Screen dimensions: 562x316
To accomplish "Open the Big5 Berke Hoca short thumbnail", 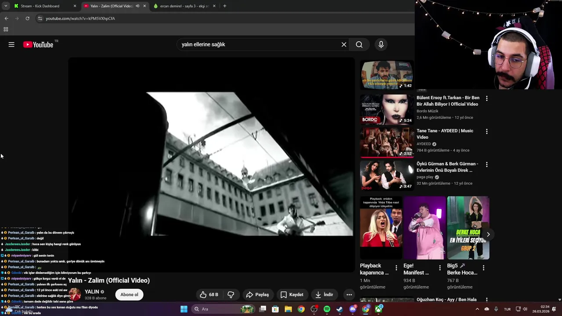I will tap(468, 228).
